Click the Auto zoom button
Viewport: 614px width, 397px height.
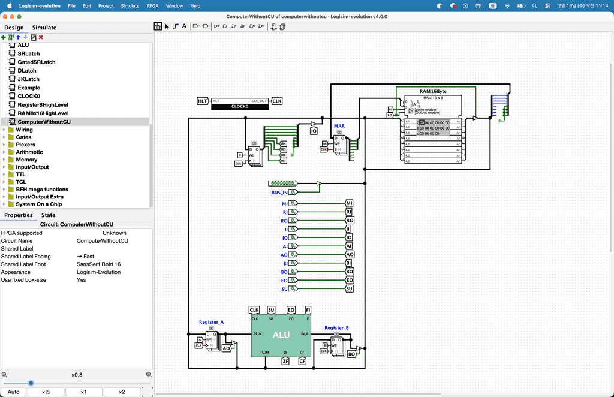point(14,392)
